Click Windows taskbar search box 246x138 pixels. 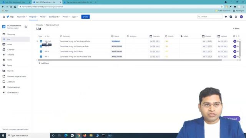(28, 135)
